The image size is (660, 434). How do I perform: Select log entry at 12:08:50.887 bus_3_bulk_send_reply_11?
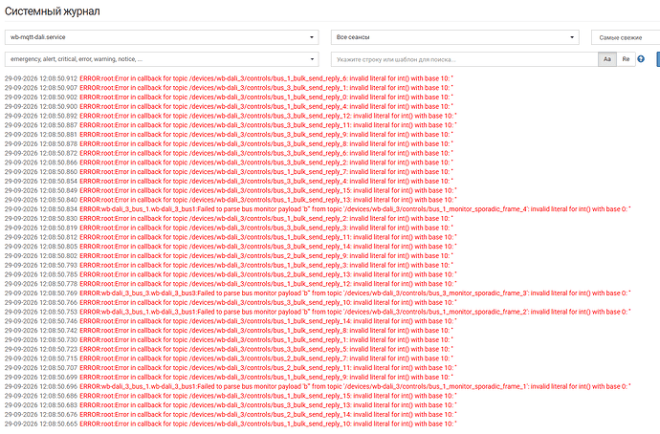click(231, 125)
